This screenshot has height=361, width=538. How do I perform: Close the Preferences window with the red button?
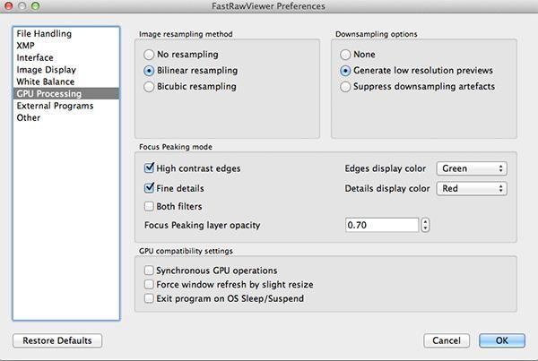pos(9,5)
